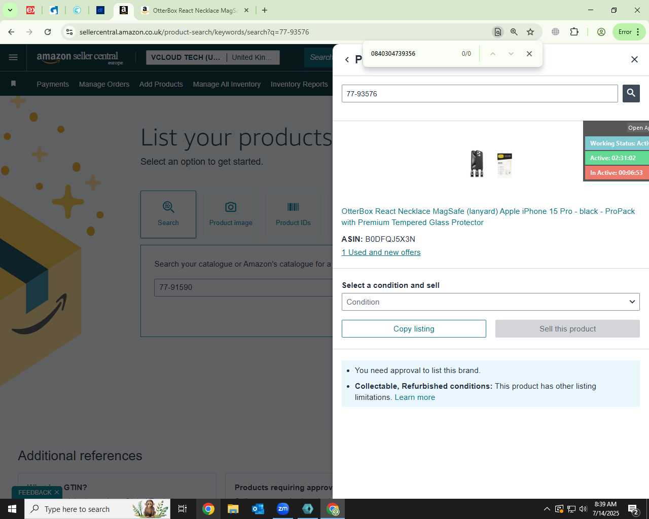The height and width of the screenshot is (519, 649).
Task: Open File Explorer from the taskbar
Action: (x=233, y=509)
